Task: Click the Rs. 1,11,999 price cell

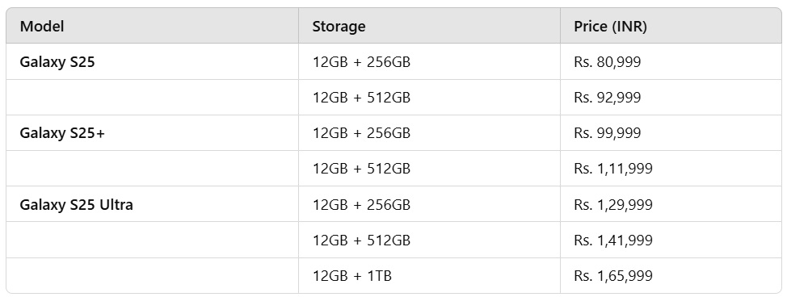Action: pos(671,169)
